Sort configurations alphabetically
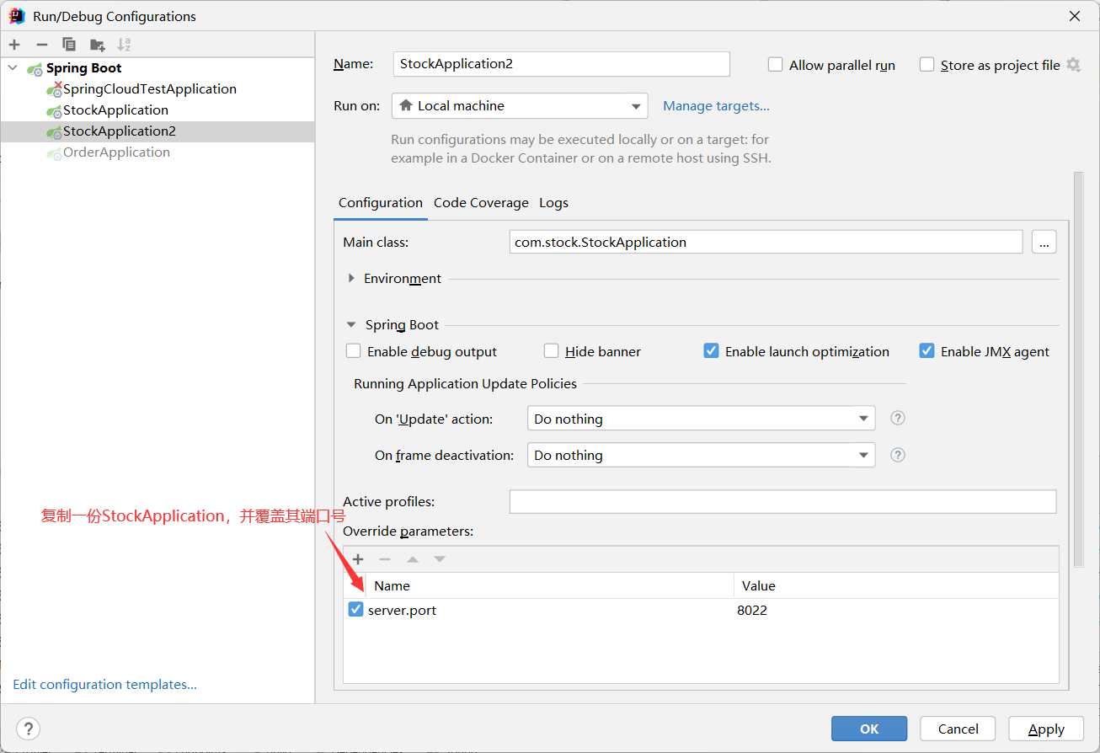 (x=124, y=45)
